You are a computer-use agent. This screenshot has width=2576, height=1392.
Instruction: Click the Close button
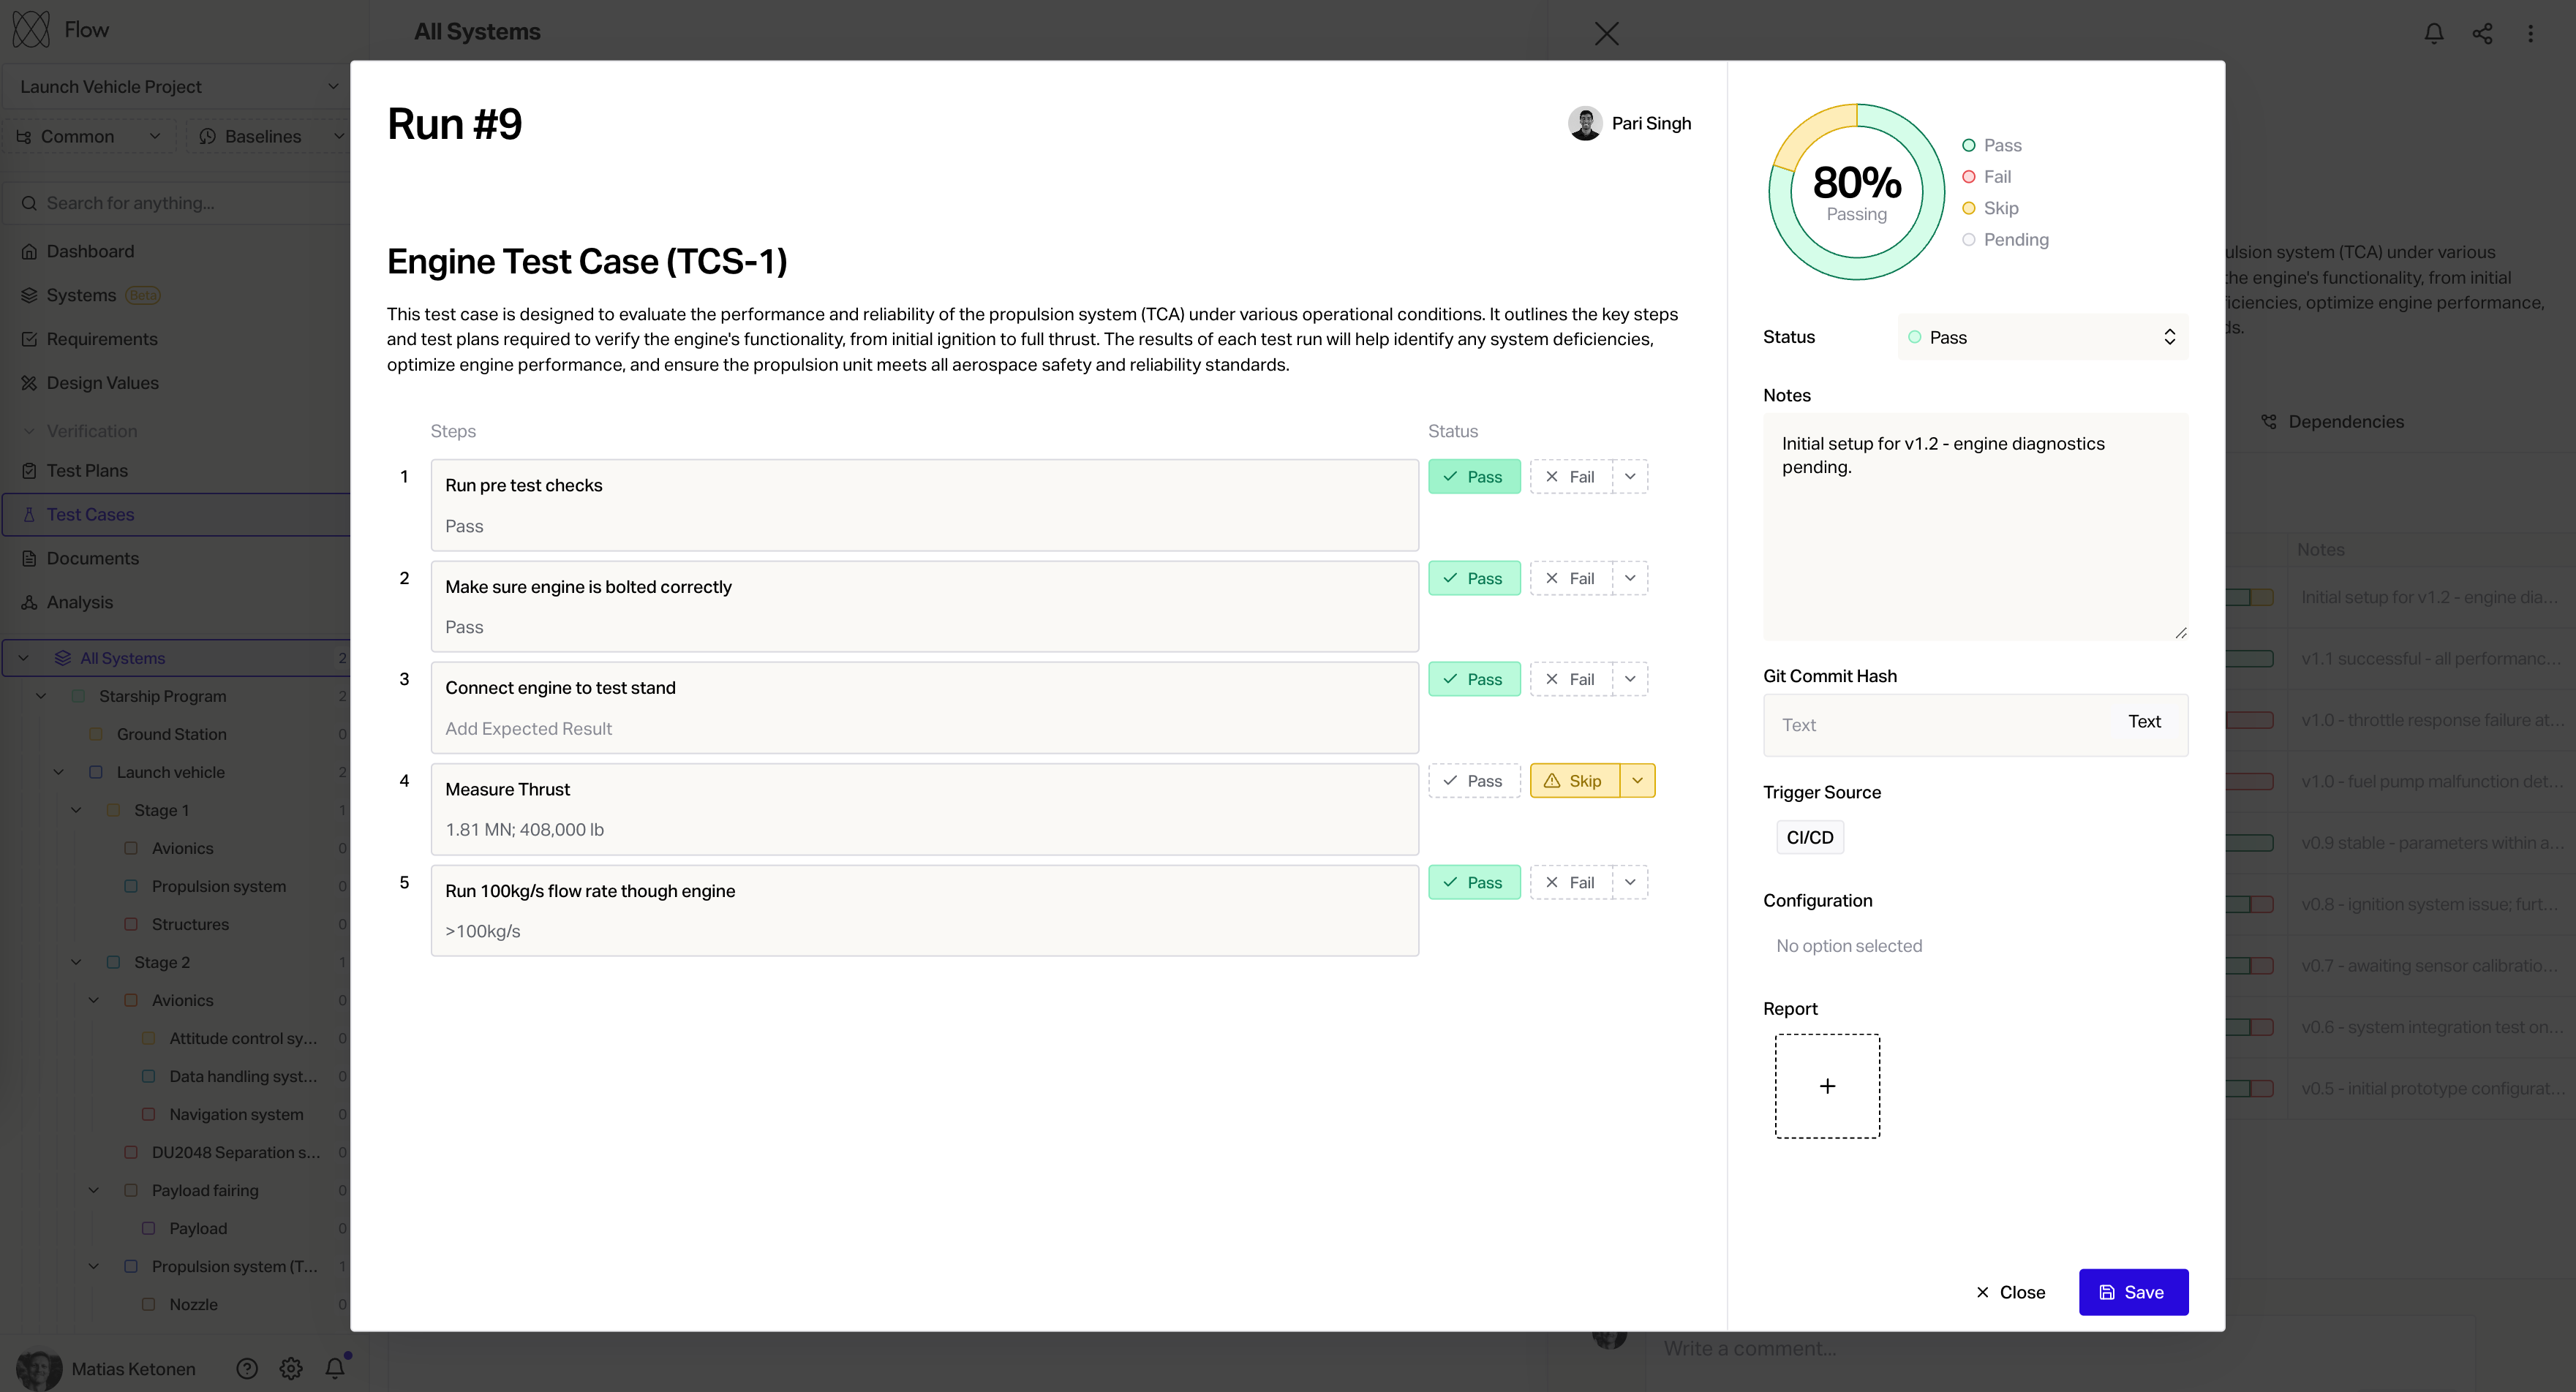click(x=2010, y=1292)
